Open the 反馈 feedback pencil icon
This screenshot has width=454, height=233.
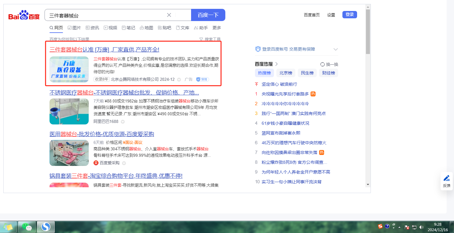click(x=446, y=178)
